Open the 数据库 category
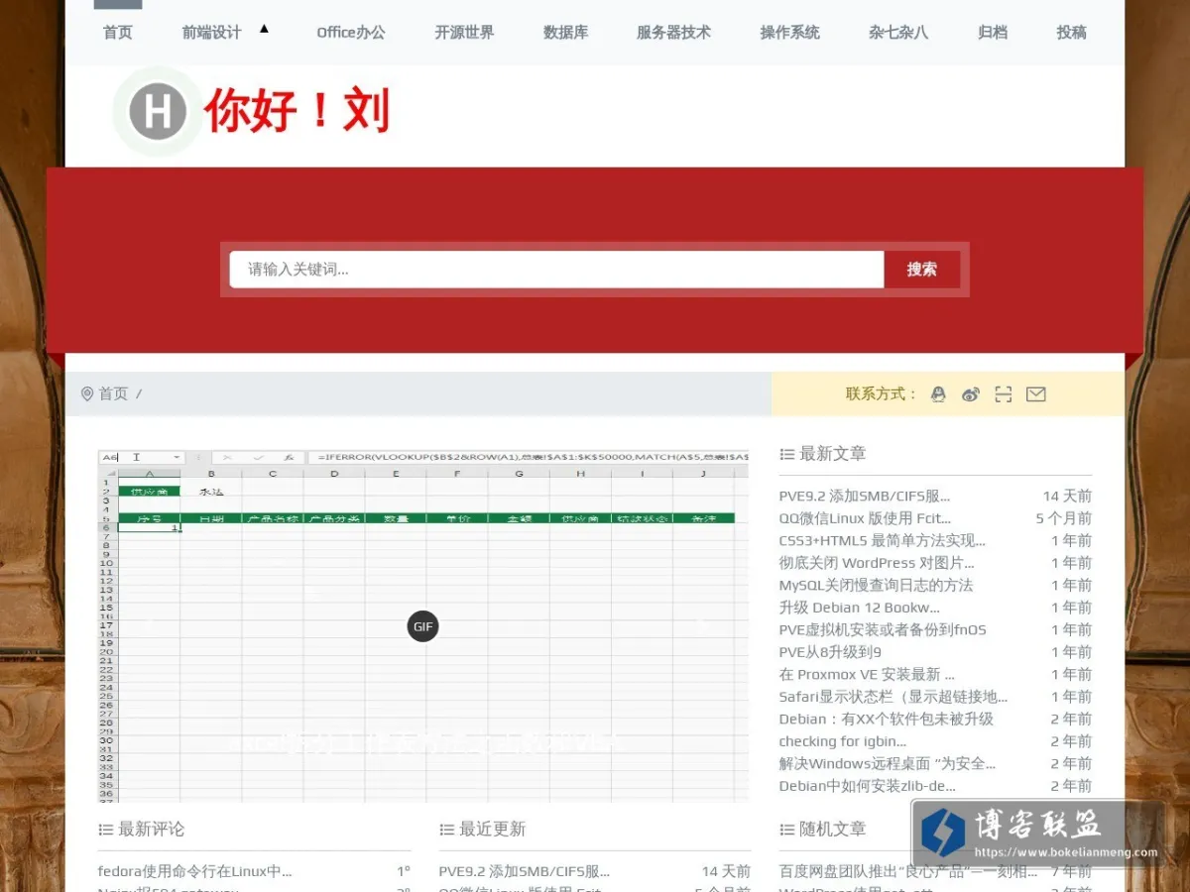The width and height of the screenshot is (1190, 892). [565, 33]
